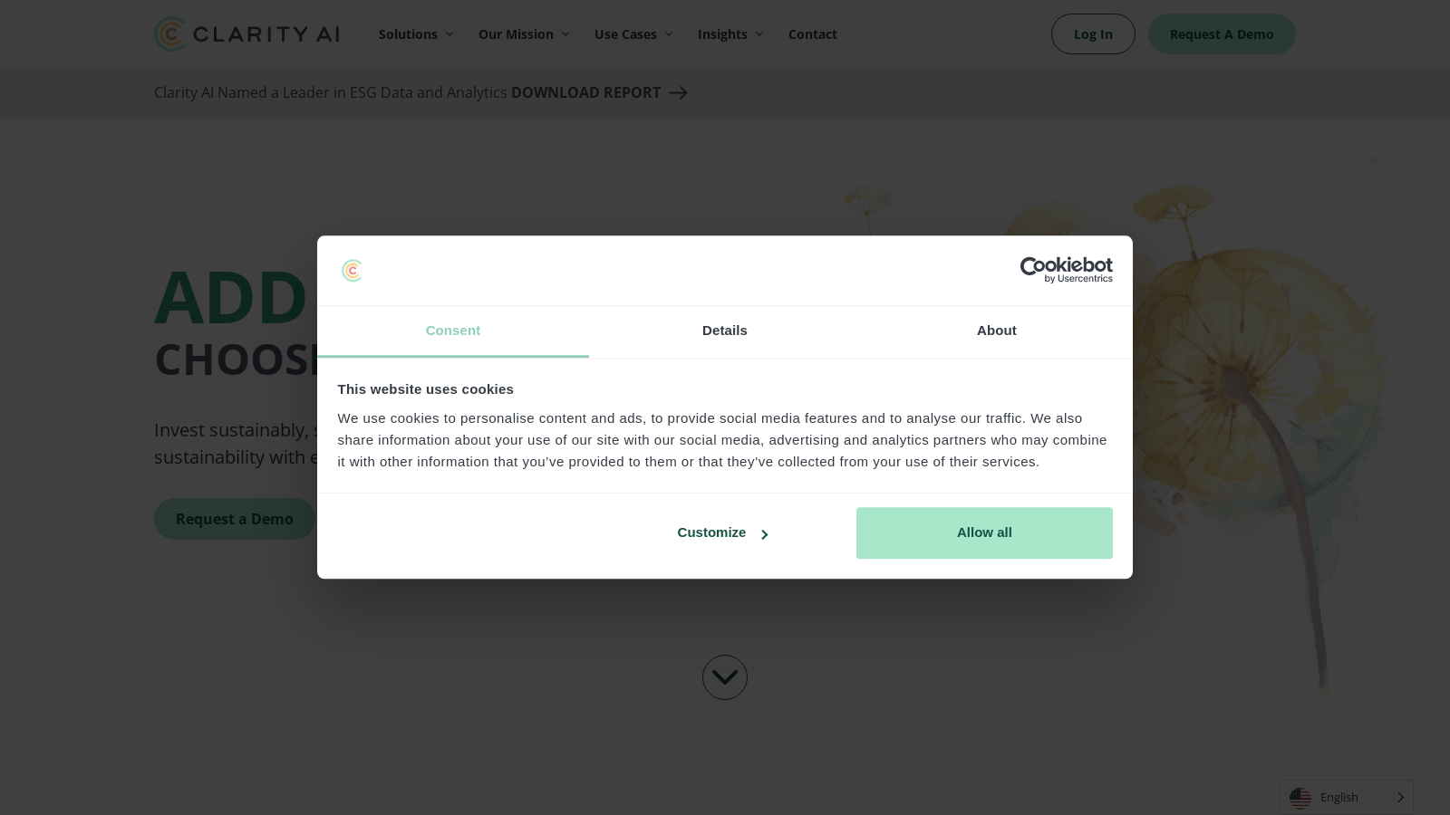1450x815 pixels.
Task: Click Request A Demo in the header
Action: (1222, 34)
